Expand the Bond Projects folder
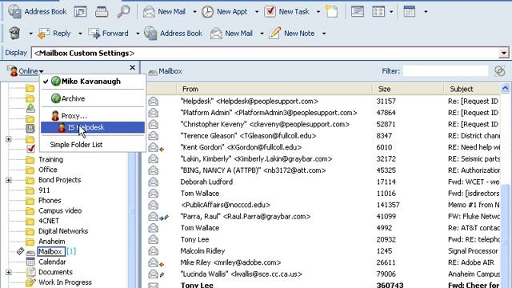Screen dimensions: 512x288 (9, 180)
